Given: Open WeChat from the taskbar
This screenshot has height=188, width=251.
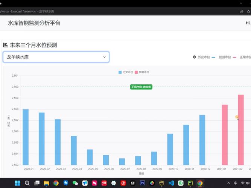Looking at the screenshot, I should click(x=75, y=183).
